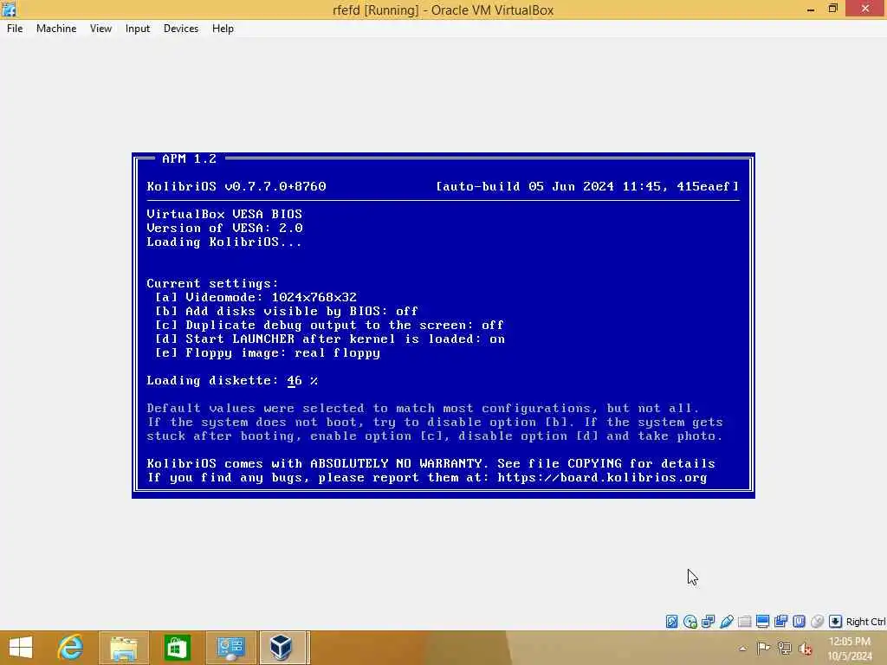Close the rfefd VM window
The image size is (887, 665).
click(865, 9)
